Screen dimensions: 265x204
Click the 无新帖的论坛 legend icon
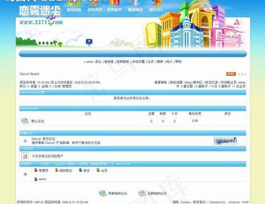click(142, 193)
